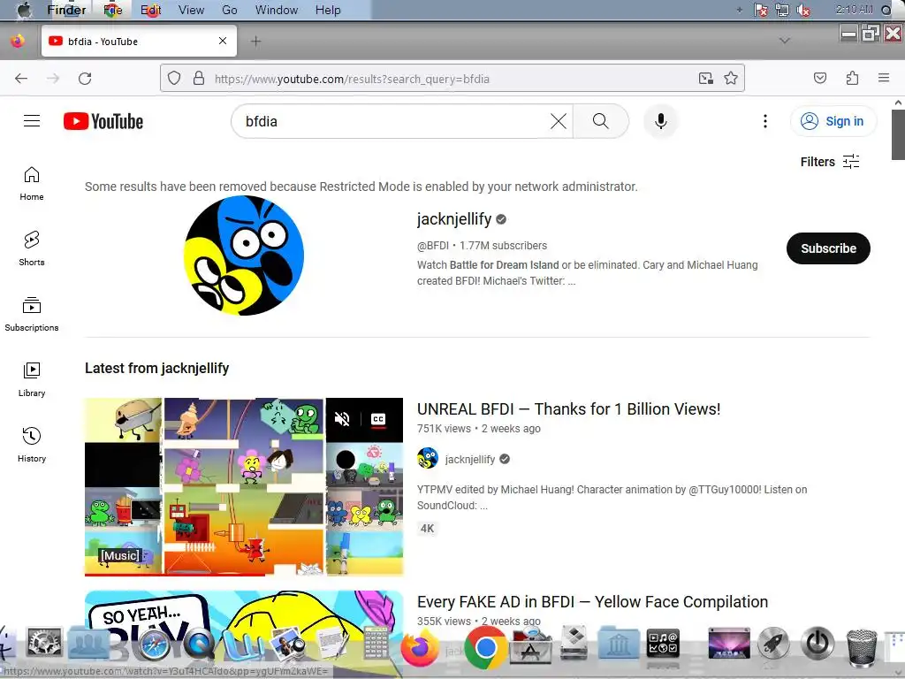
Task: Open the Help menu
Action: [x=328, y=10]
